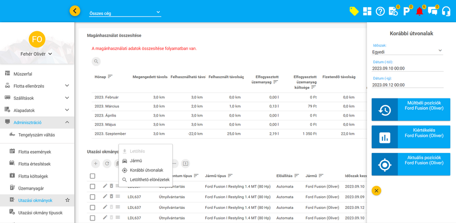Toggle the select-all checkbox in table header
Screen dimensions: 456x223
tap(92, 176)
